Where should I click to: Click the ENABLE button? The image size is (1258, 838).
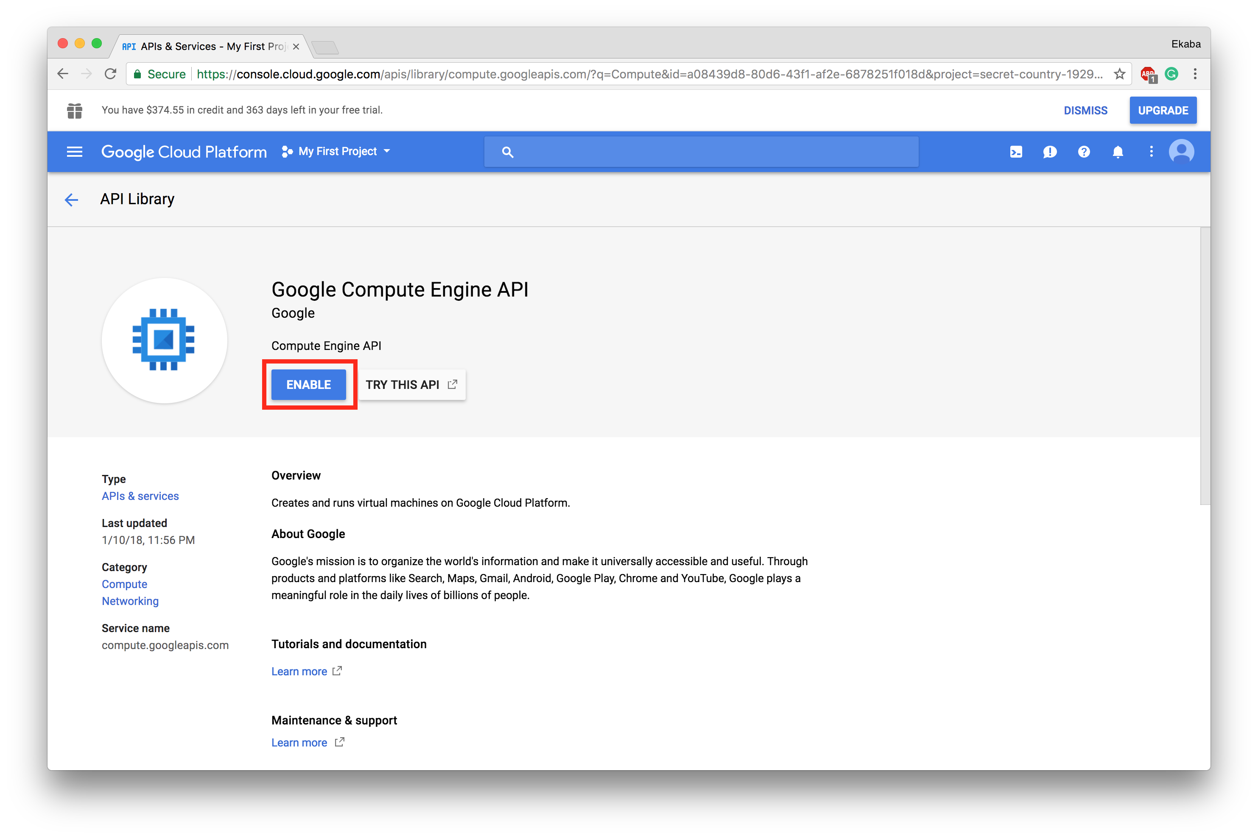pyautogui.click(x=309, y=384)
